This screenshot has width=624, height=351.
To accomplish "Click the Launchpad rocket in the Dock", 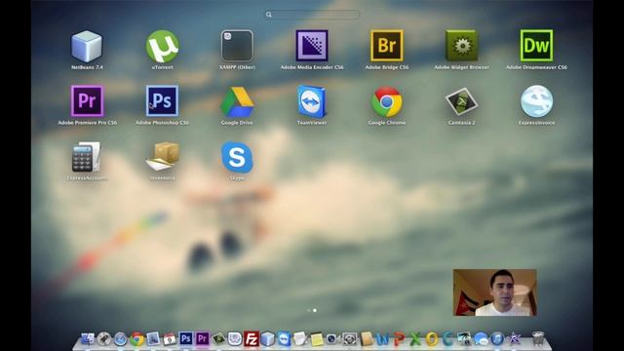I will tap(104, 338).
